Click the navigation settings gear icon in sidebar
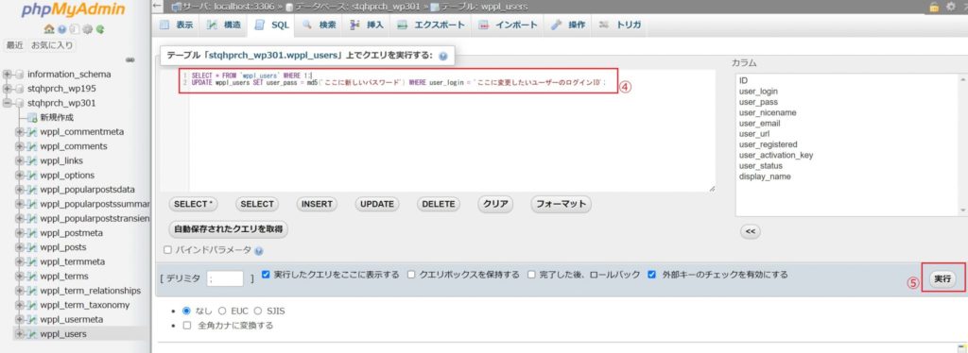Screen dimensions: 968x353 (87, 29)
